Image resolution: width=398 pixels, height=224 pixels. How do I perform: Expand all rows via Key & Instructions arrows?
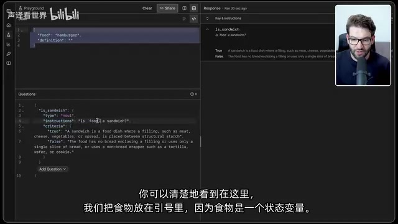point(207,18)
